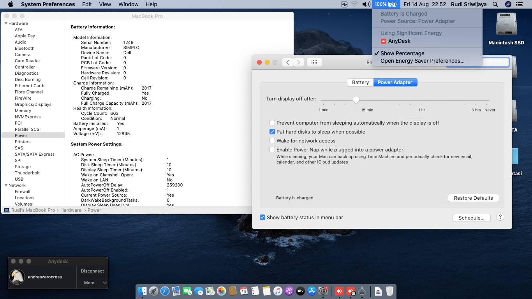The image size is (532, 299).
Task: Disconnect the Anydesk session
Action: [92, 271]
